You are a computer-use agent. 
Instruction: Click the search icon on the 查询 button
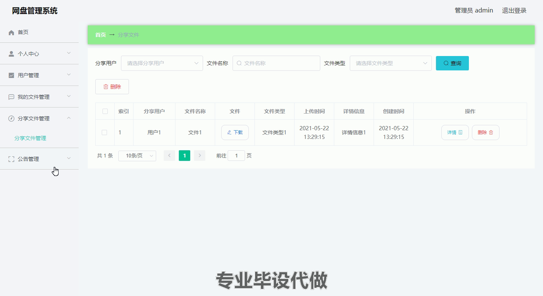pos(446,63)
